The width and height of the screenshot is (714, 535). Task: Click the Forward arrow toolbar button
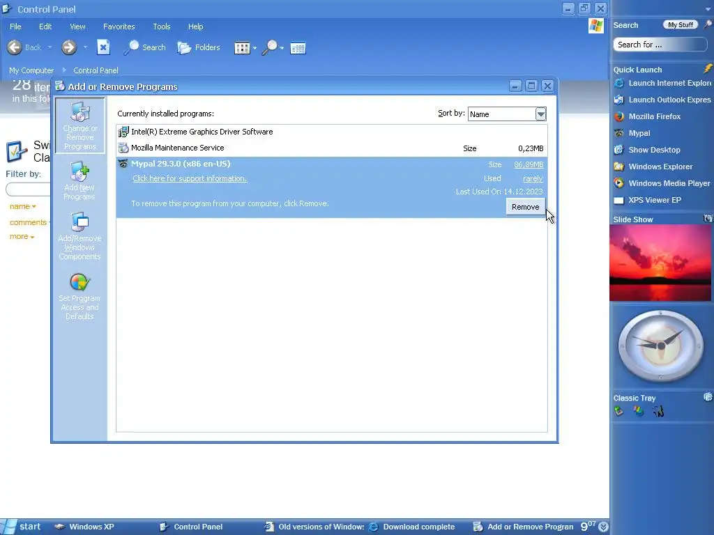point(69,47)
